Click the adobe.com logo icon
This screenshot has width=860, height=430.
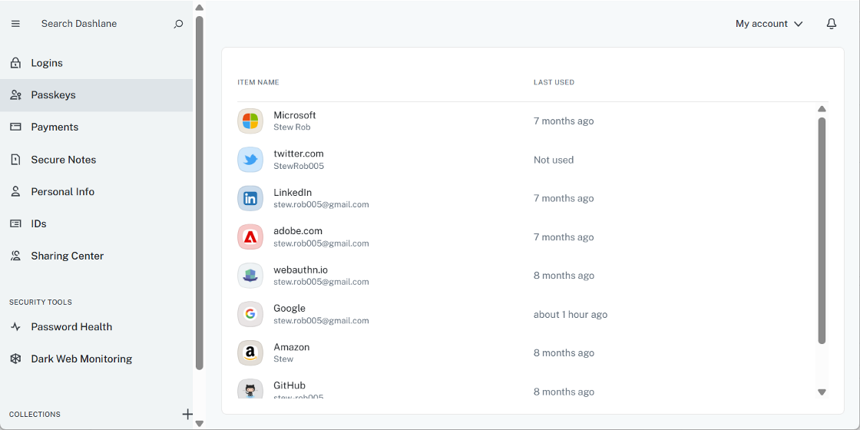pos(250,237)
